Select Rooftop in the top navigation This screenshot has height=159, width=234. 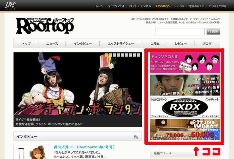tap(163, 6)
